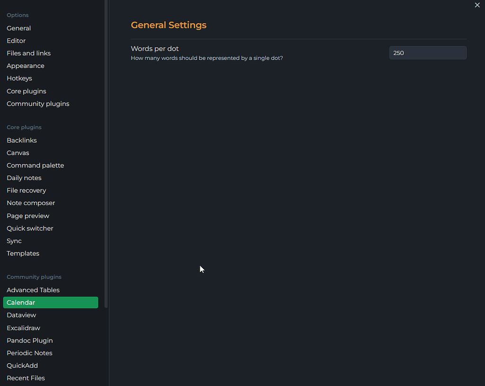The height and width of the screenshot is (386, 485).
Task: Open the Hotkeys settings
Action: pos(19,78)
